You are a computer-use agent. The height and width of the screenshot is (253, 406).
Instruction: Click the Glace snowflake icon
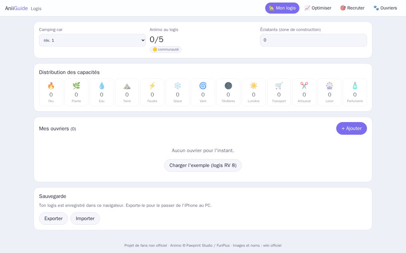click(178, 86)
